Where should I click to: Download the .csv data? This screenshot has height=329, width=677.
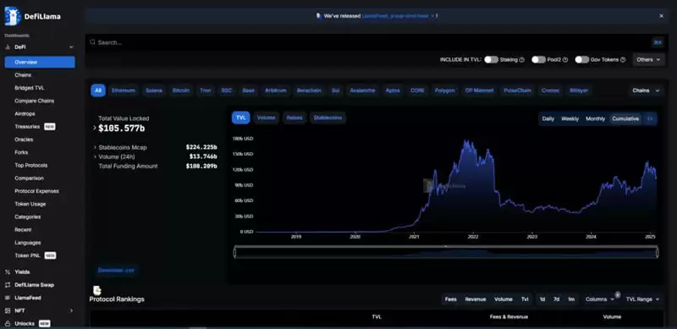pyautogui.click(x=116, y=271)
